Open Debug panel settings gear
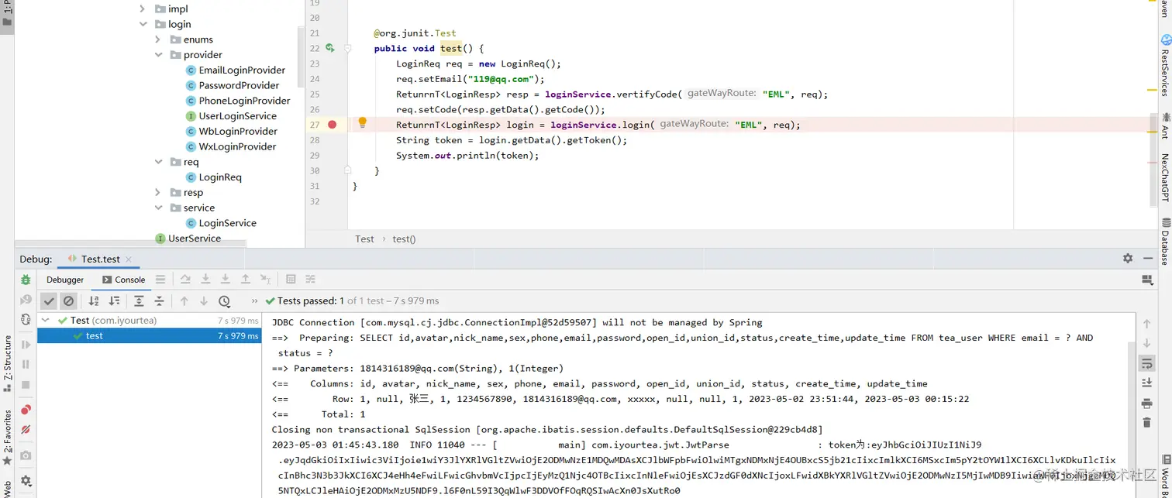The height and width of the screenshot is (498, 1172). click(x=1128, y=259)
